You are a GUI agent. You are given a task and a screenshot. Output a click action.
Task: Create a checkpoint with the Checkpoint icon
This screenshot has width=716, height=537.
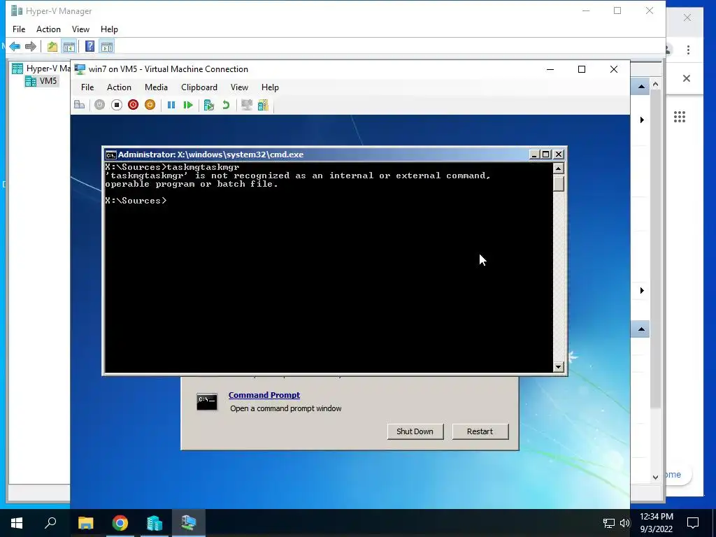click(x=209, y=105)
